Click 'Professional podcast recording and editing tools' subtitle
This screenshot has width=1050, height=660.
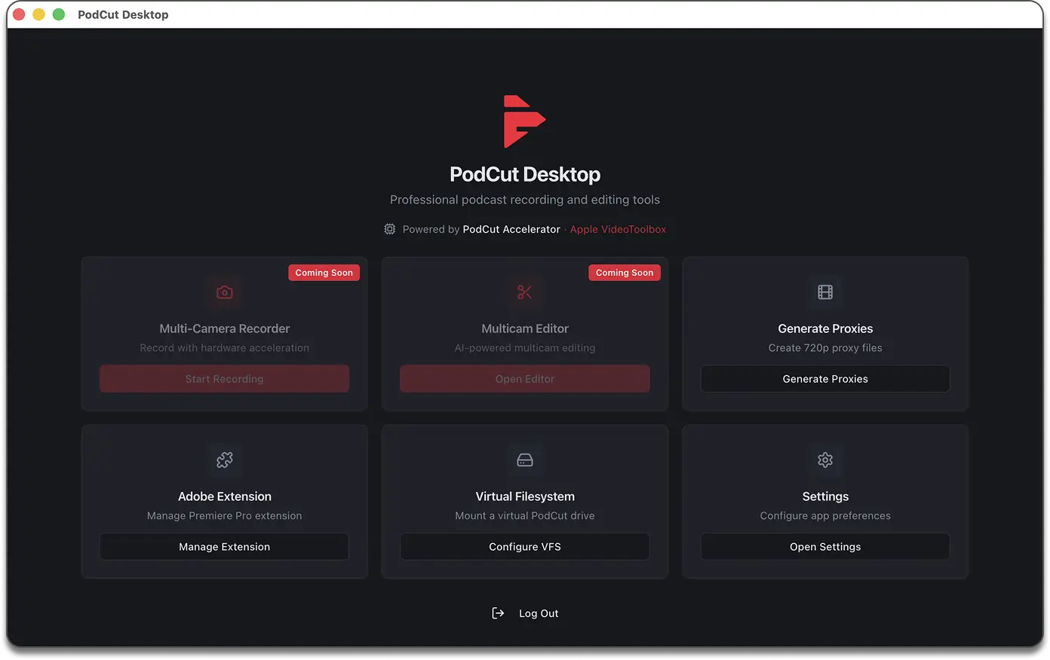click(525, 200)
